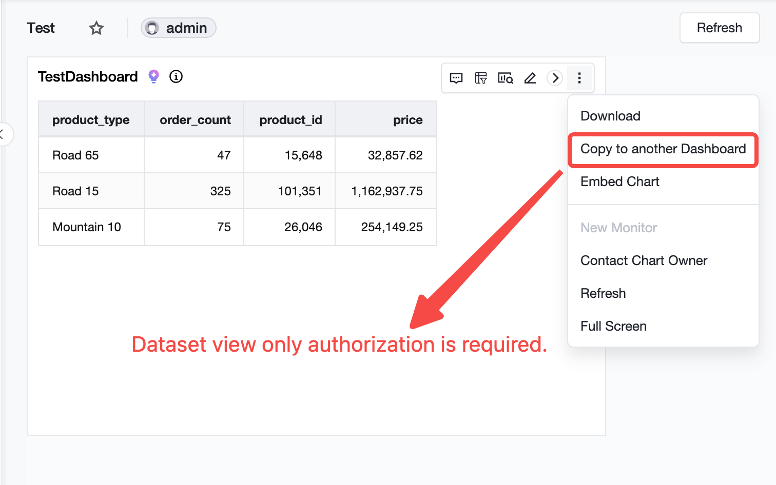Open the comment icon in chart toolbar

coord(456,78)
